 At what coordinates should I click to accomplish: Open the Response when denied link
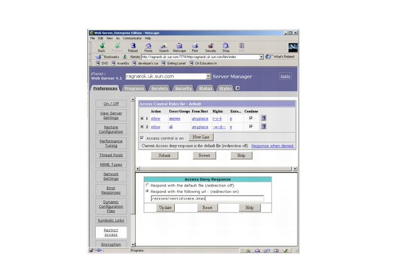[272, 146]
